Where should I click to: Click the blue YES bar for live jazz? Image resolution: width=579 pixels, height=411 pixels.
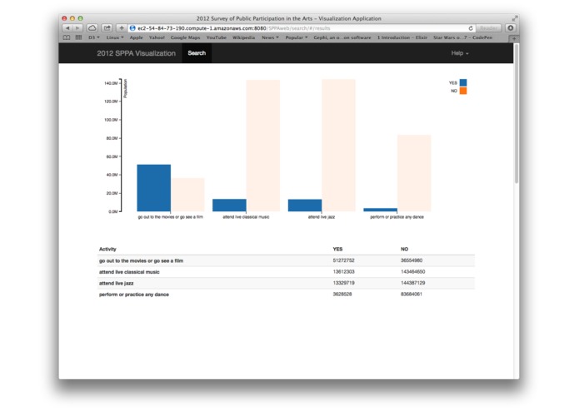pyautogui.click(x=305, y=205)
